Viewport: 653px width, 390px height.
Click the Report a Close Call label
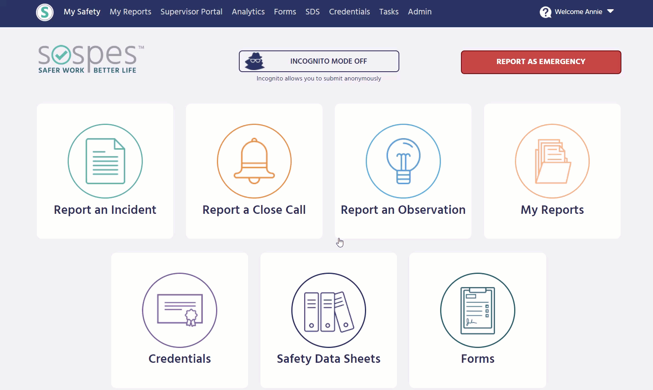pos(254,210)
